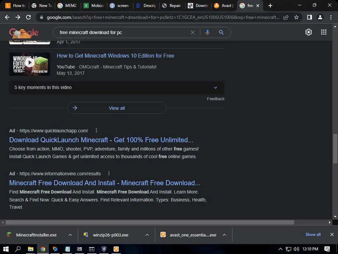This screenshot has width=338, height=254.
Task: Click the View all button
Action: pos(117,108)
